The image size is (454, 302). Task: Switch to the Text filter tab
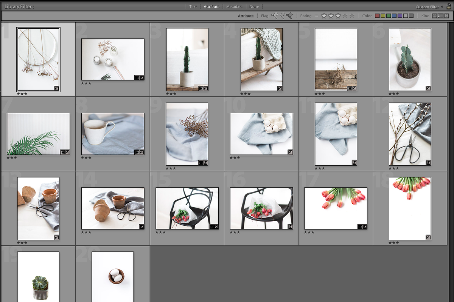pyautogui.click(x=193, y=7)
